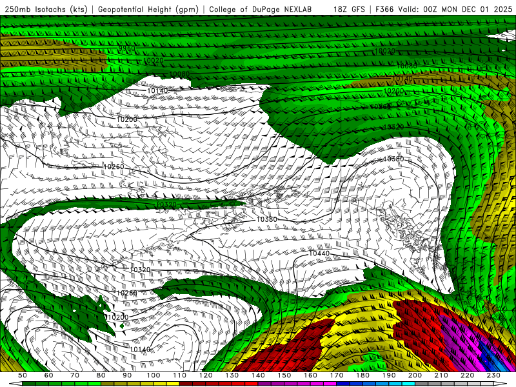This screenshot has width=516, height=387.
Task: Click the 70 value on the color scale
Action: click(x=75, y=375)
